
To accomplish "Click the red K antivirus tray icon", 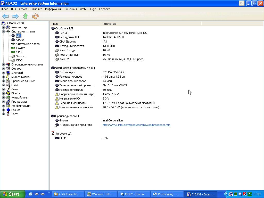I will pos(245,194).
